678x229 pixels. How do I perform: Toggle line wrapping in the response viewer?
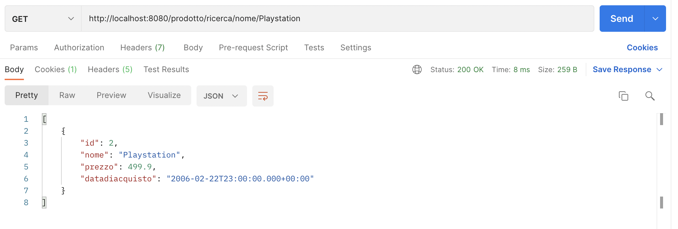click(263, 96)
